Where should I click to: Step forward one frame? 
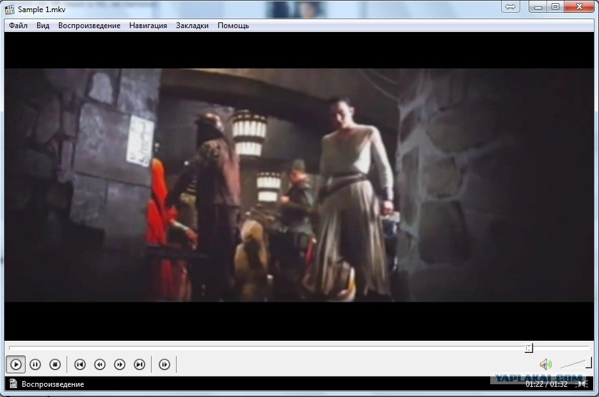point(164,364)
